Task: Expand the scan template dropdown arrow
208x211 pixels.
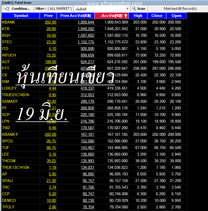Action: 127,9
